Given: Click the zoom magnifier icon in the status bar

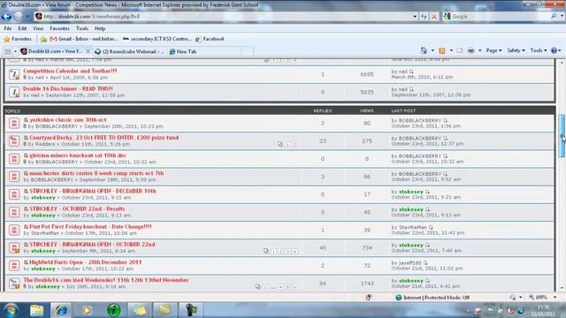Looking at the screenshot, I should tap(532, 298).
